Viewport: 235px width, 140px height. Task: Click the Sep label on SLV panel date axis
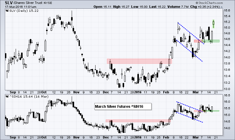[13, 92]
